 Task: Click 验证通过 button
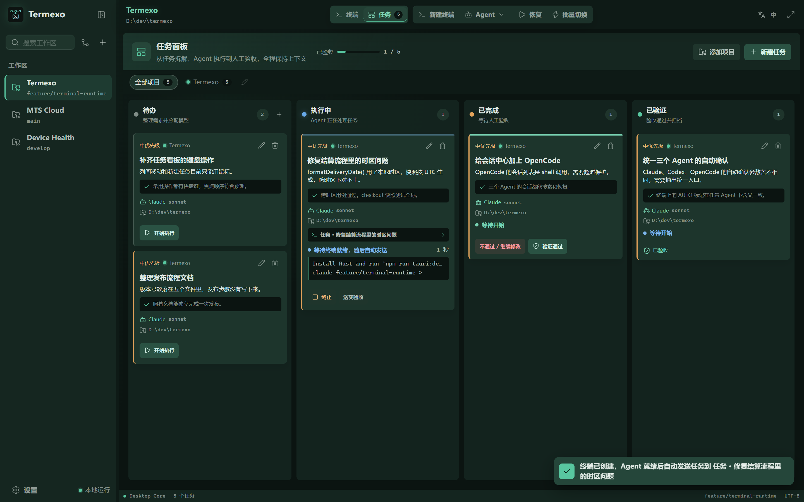tap(547, 246)
